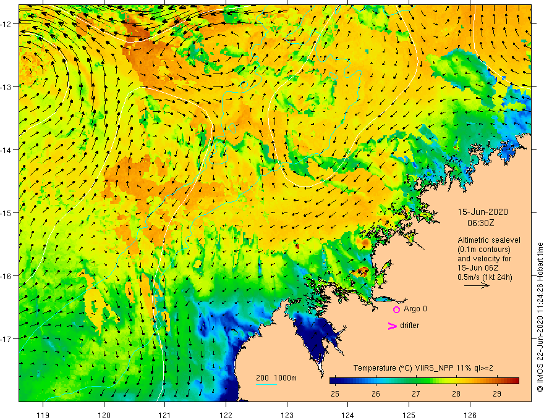Click the 0.5m/s velocity scale arrow
Image resolution: width=544 pixels, height=420 pixels.
[477, 285]
